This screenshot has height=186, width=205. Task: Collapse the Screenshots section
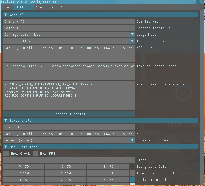click(x=100, y=121)
